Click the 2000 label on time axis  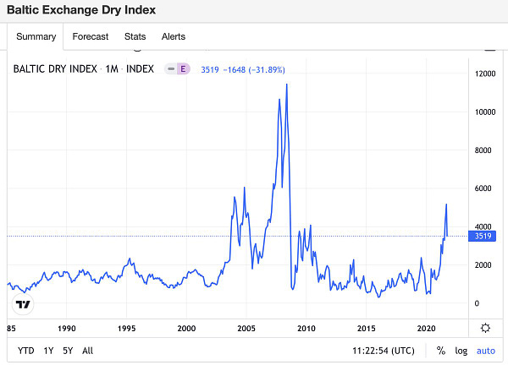(x=186, y=329)
